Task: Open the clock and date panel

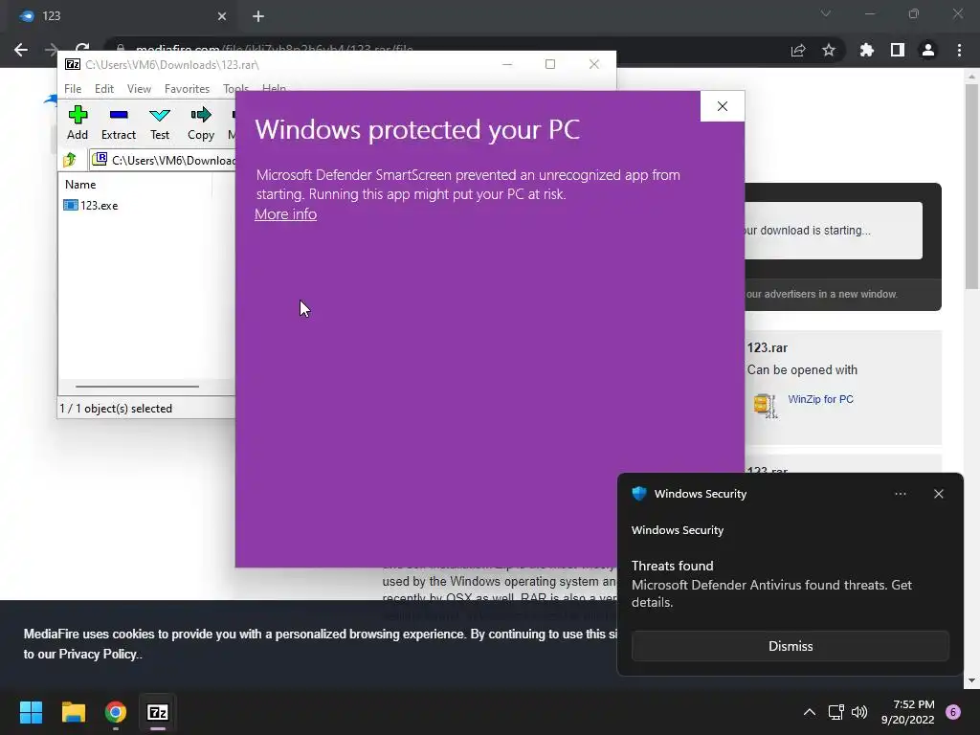Action: 907,712
